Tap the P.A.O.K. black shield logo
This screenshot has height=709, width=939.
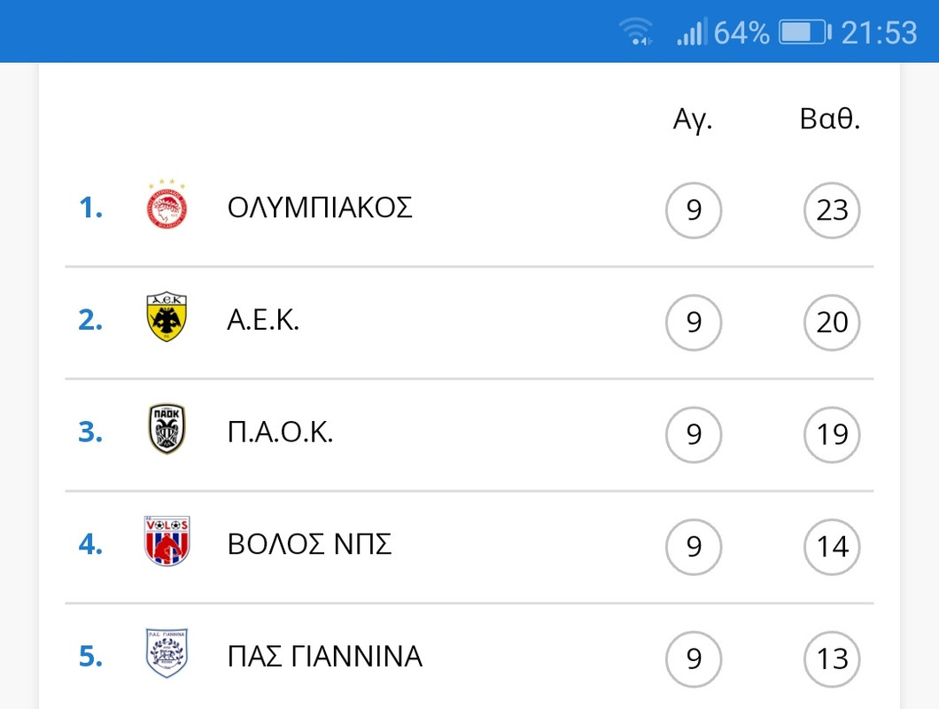tap(167, 429)
